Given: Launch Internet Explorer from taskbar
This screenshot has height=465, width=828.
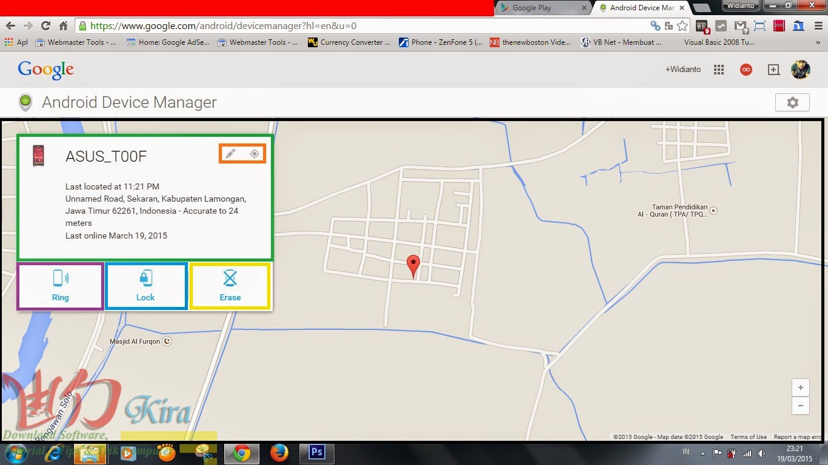Looking at the screenshot, I should point(54,453).
